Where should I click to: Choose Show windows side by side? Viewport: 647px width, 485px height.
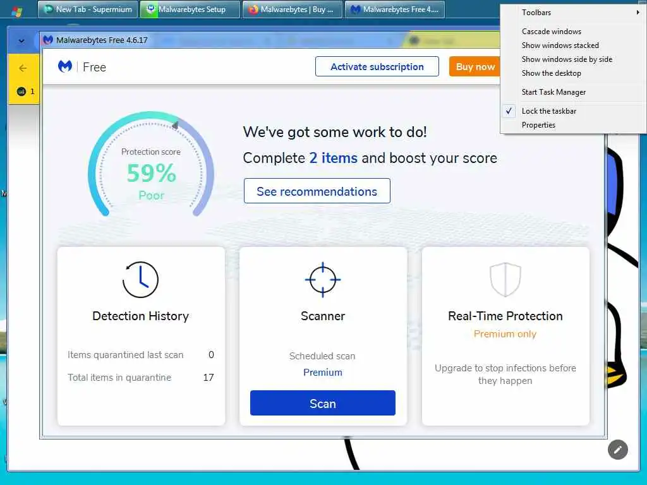tap(572, 59)
